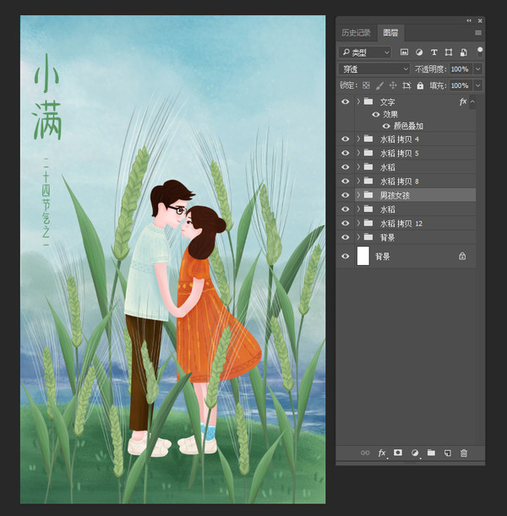Image resolution: width=507 pixels, height=516 pixels.
Task: Click white thumbnail of 背景 layer
Action: (363, 256)
